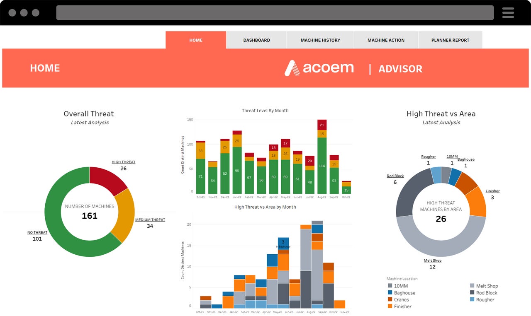Click the Medium Threat label link
Image resolution: width=531 pixels, height=316 pixels.
150,220
